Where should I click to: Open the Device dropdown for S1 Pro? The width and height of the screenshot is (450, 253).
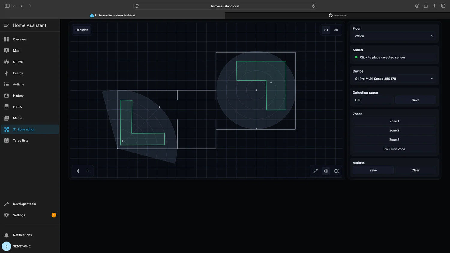[x=394, y=79]
